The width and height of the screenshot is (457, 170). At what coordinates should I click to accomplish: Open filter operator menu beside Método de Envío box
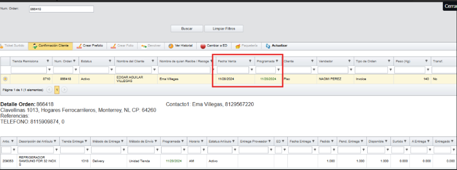pyautogui.click(x=158, y=150)
